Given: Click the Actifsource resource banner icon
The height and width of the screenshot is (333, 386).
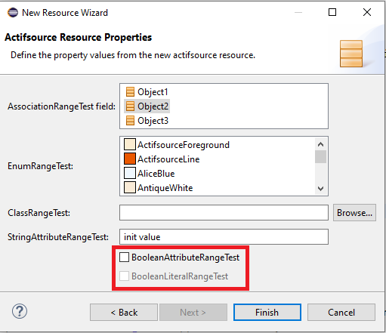Looking at the screenshot, I should click(x=351, y=54).
